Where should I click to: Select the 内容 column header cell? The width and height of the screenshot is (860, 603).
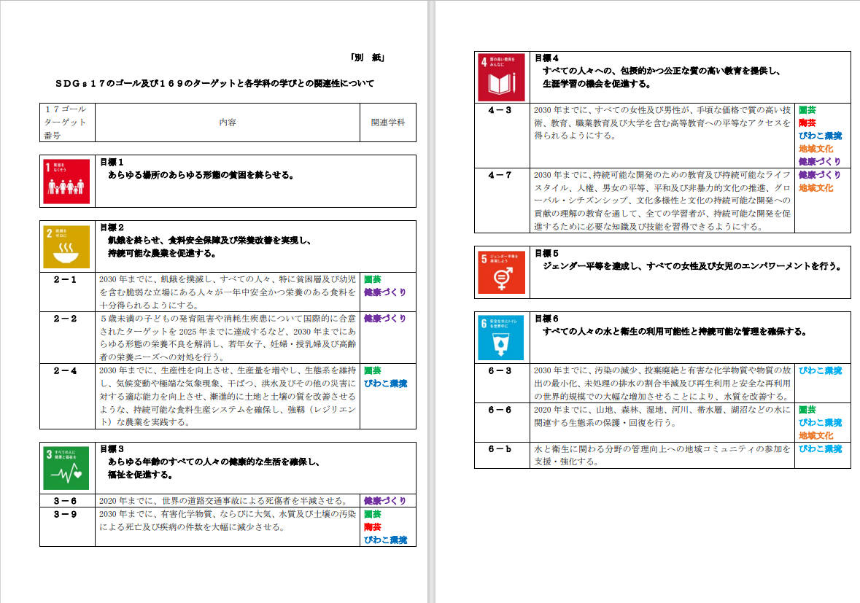pyautogui.click(x=228, y=122)
